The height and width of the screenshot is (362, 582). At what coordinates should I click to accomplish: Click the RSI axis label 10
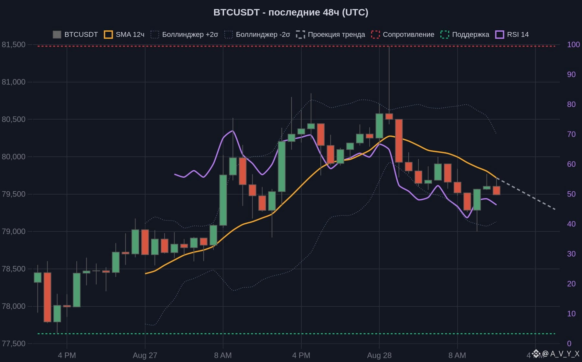(571, 314)
